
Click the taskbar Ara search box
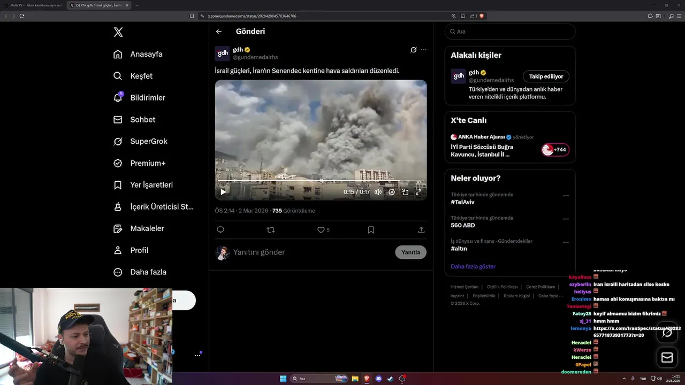click(x=319, y=379)
